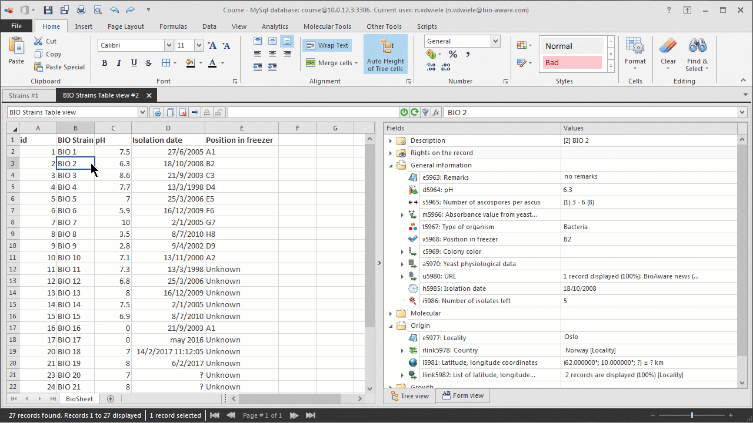The image size is (753, 423).
Task: Open BIO Strains Table view dropdown
Action: tap(142, 112)
